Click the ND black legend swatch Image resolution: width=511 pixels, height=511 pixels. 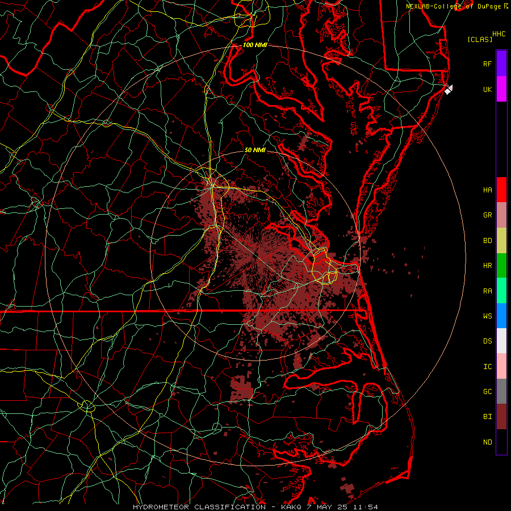click(x=501, y=442)
